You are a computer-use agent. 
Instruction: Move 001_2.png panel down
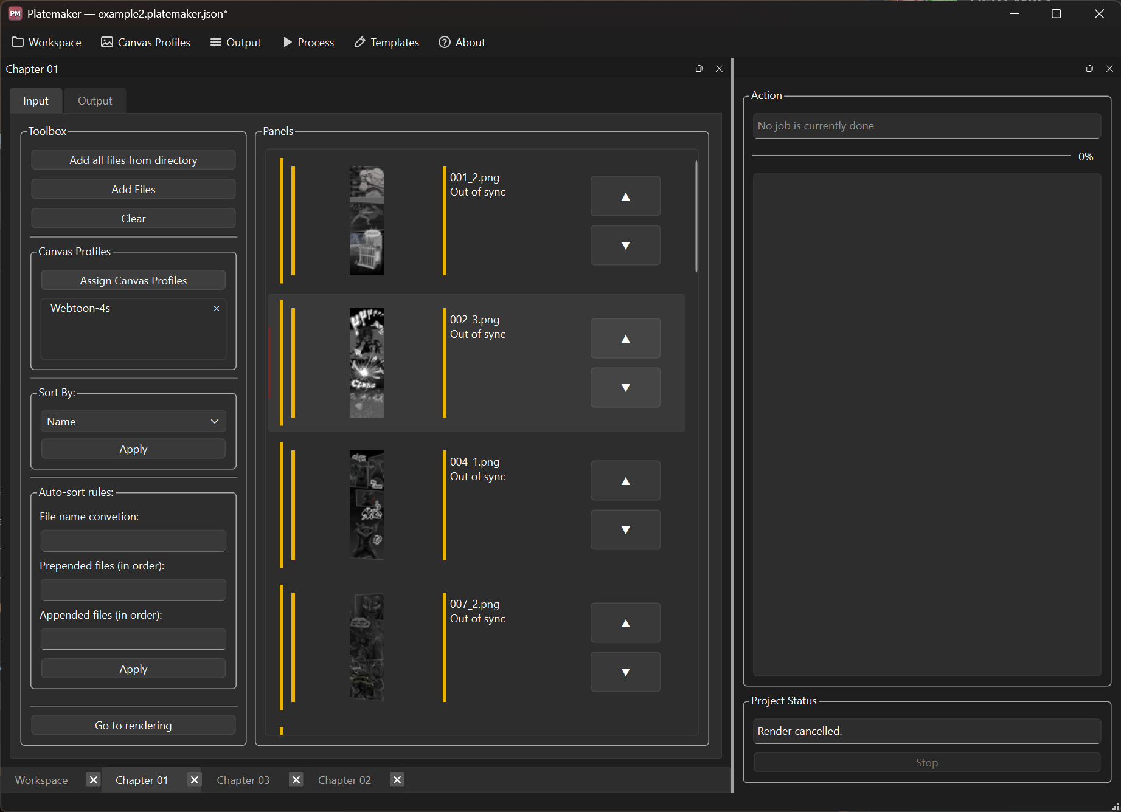tap(625, 245)
